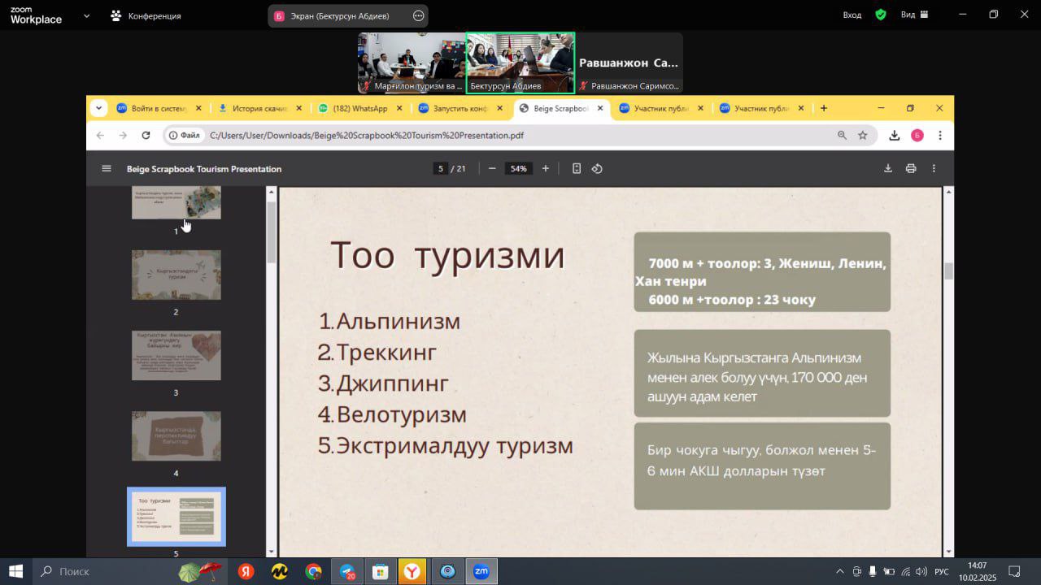
Task: Click the Zoom security shield icon
Action: pos(881,15)
